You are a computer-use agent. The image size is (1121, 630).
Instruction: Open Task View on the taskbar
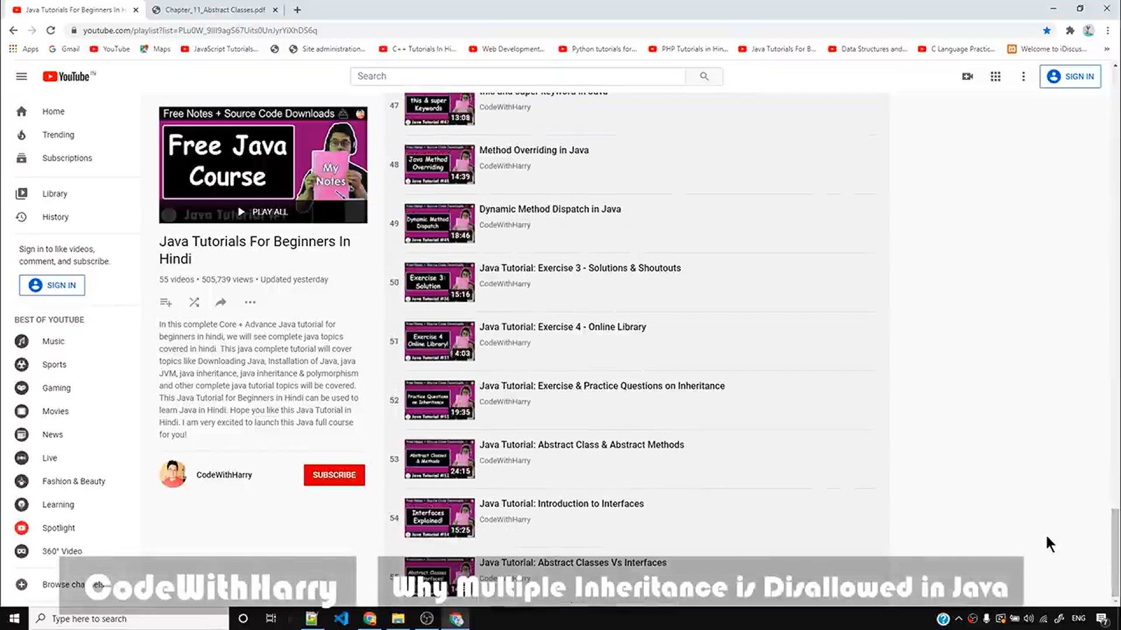coord(271,618)
